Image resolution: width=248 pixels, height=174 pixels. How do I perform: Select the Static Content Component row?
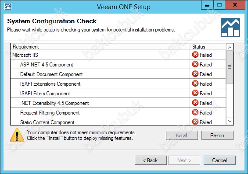tap(118, 122)
